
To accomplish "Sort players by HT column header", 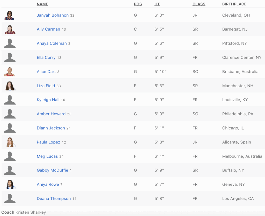I will click(x=157, y=4).
